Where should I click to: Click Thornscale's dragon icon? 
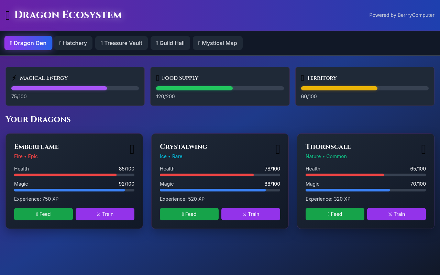click(423, 149)
